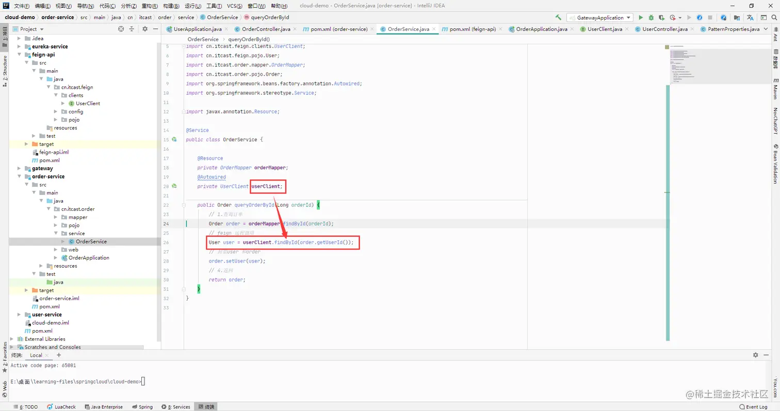This screenshot has height=411, width=780.
Task: Run with Coverage shield icon
Action: (x=661, y=18)
